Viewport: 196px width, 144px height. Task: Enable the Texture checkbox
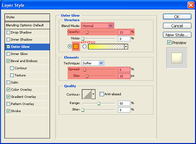click(12, 75)
